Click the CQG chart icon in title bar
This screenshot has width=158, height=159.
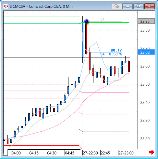pyautogui.click(x=6, y=6)
